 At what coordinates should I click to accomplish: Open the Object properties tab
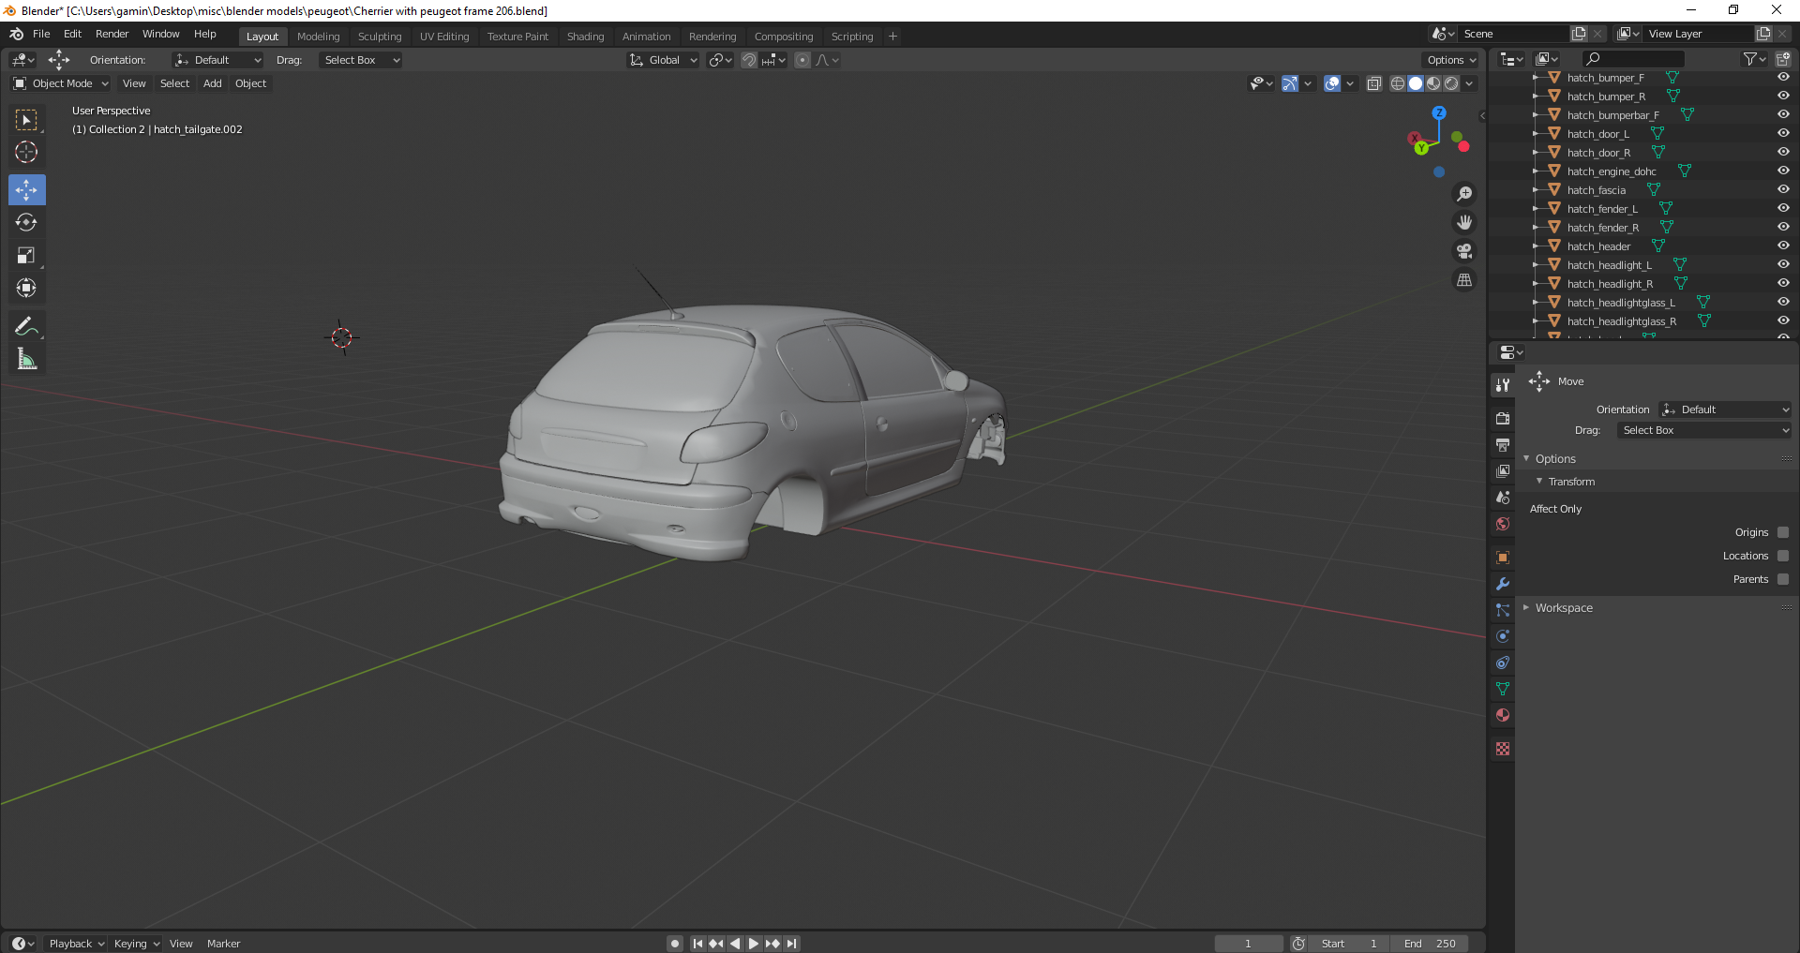click(1503, 558)
